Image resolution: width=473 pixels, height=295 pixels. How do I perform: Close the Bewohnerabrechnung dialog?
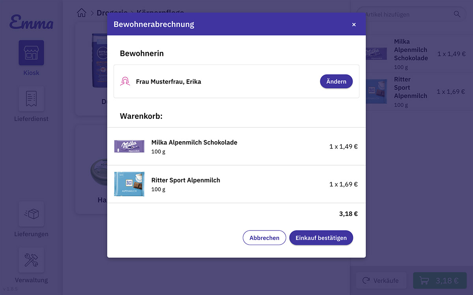[354, 24]
